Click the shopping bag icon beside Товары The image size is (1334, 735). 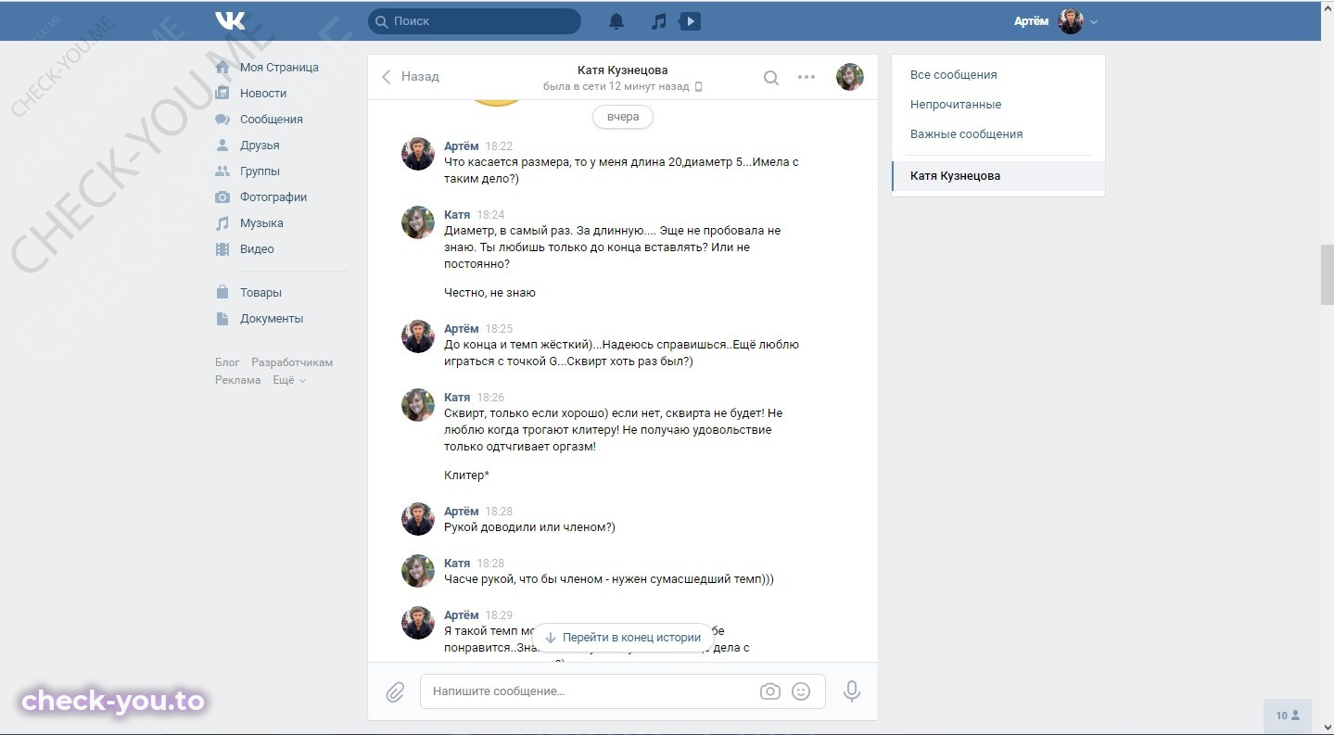(x=222, y=292)
